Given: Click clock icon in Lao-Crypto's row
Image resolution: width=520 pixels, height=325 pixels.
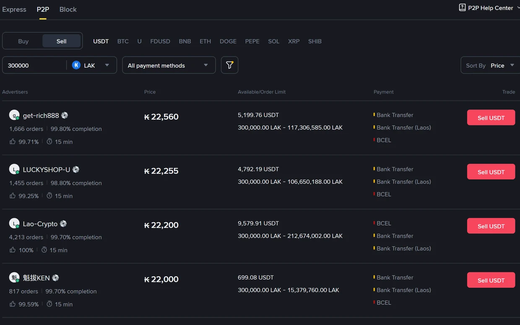Looking at the screenshot, I should click(x=44, y=250).
